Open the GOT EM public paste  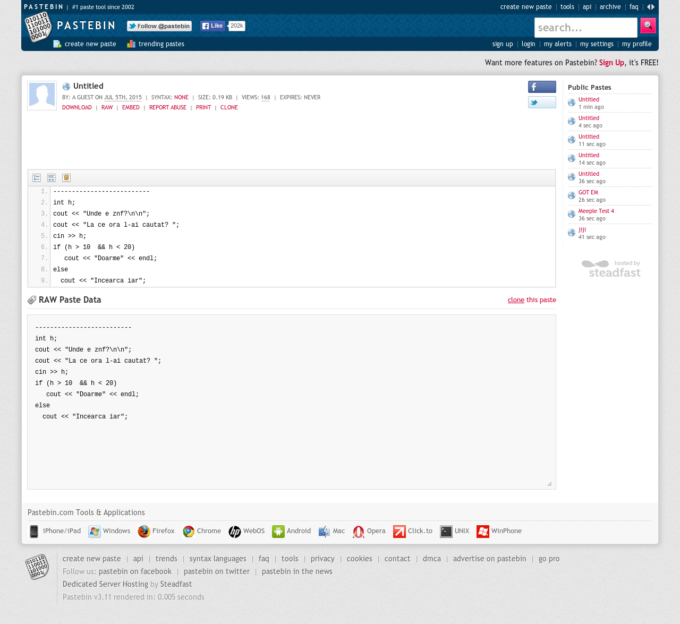[x=588, y=192]
